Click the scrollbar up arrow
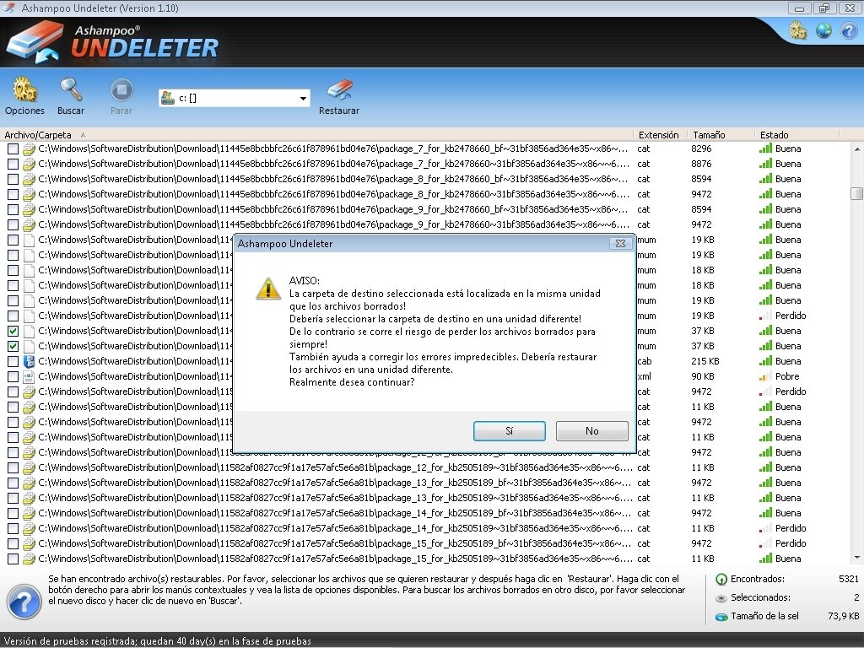This screenshot has width=864, height=648. [856, 148]
